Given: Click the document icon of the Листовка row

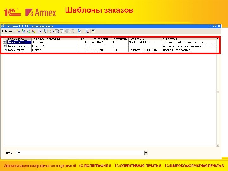Looking at the screenshot, I should pyautogui.click(x=5, y=42).
